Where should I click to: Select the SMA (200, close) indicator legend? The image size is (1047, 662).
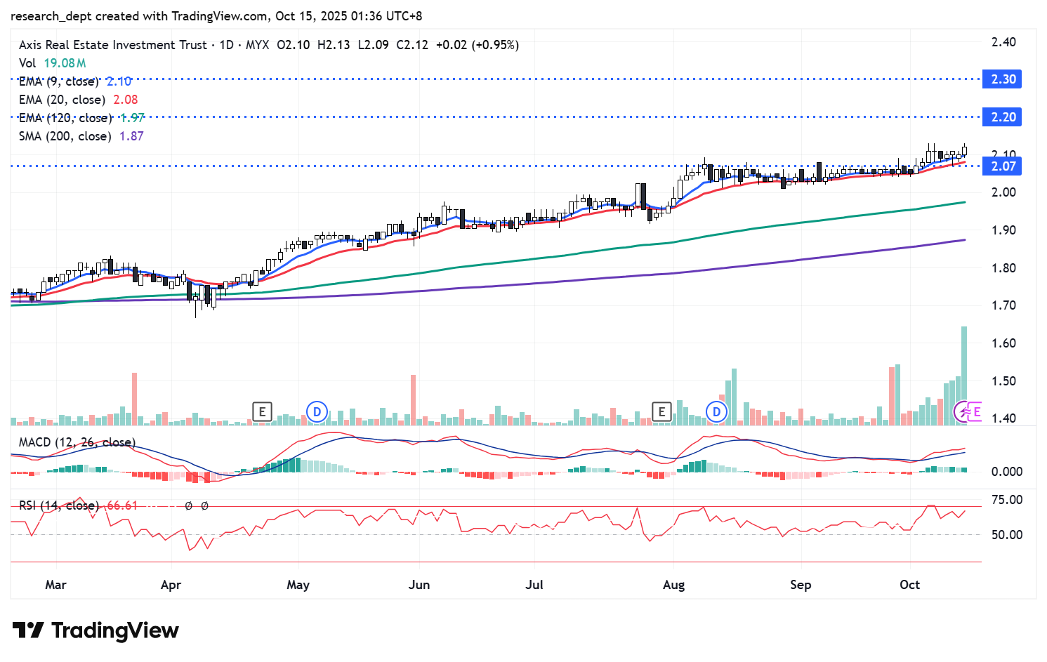(65, 136)
